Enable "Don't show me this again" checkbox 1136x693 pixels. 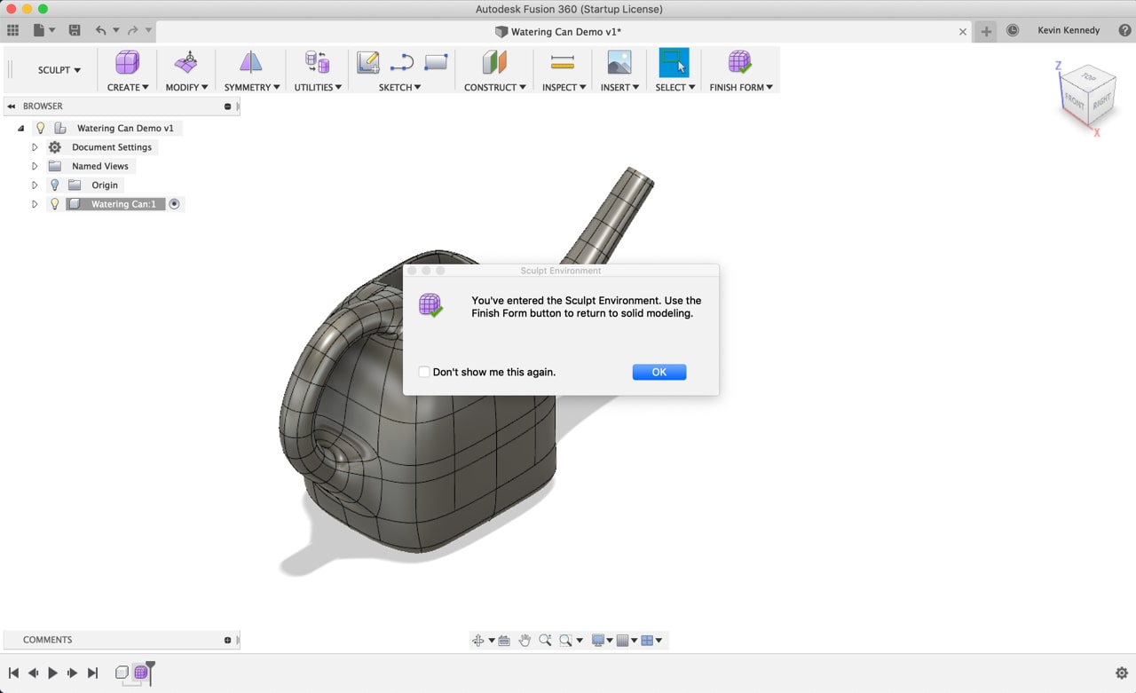tap(424, 372)
